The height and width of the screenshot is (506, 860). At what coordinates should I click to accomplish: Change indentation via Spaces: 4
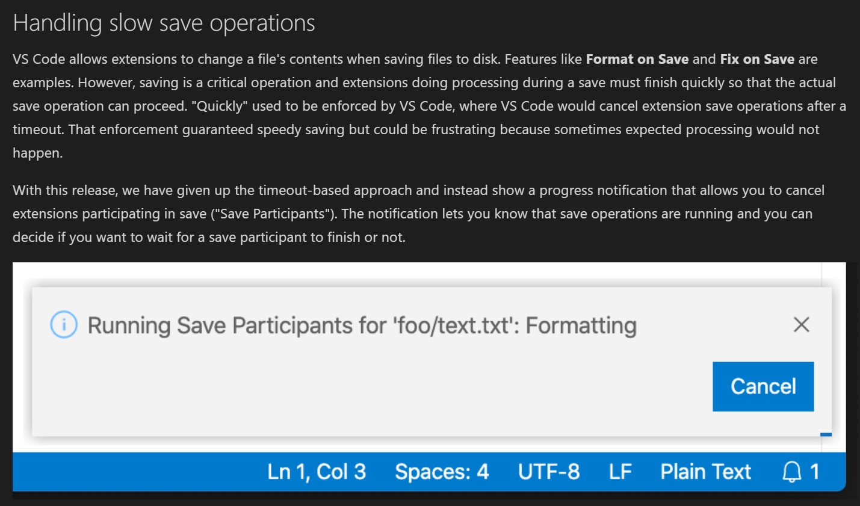pos(442,472)
